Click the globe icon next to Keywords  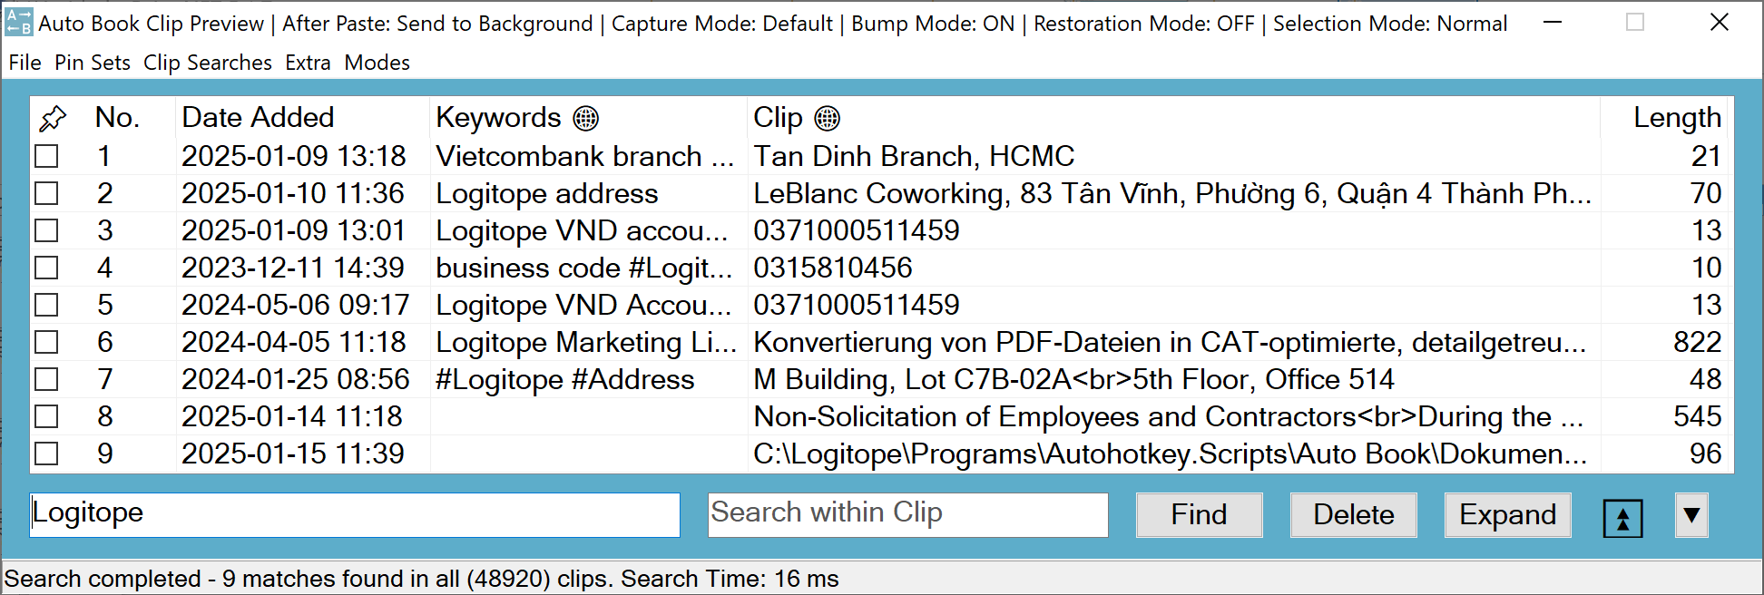(586, 118)
